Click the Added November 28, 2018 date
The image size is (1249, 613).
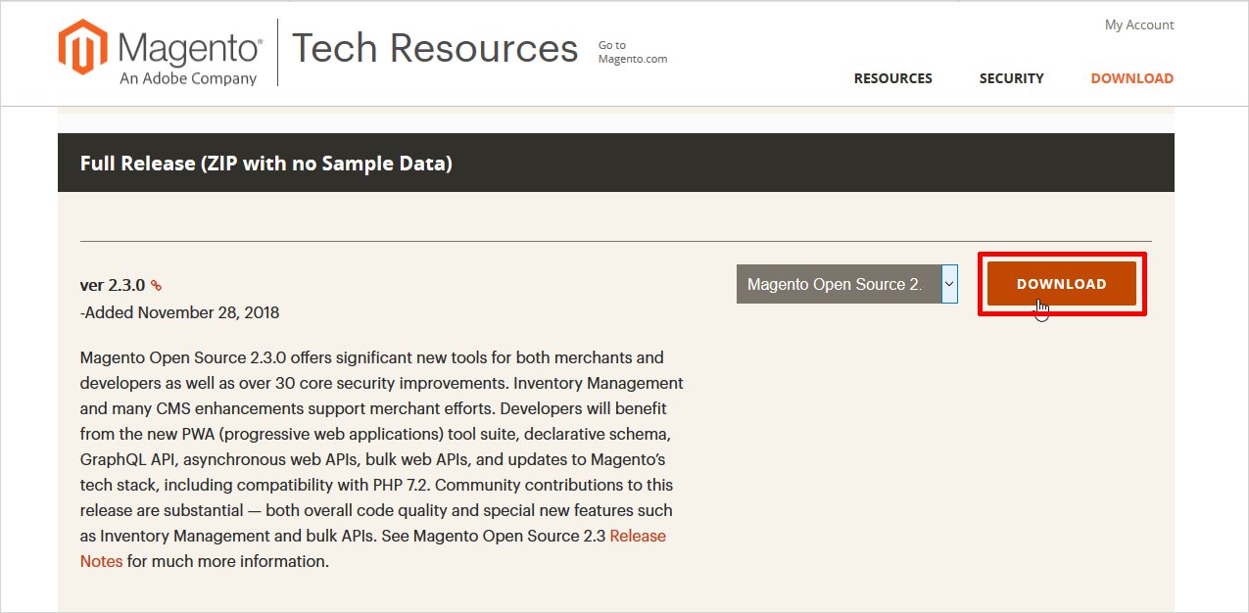(180, 312)
